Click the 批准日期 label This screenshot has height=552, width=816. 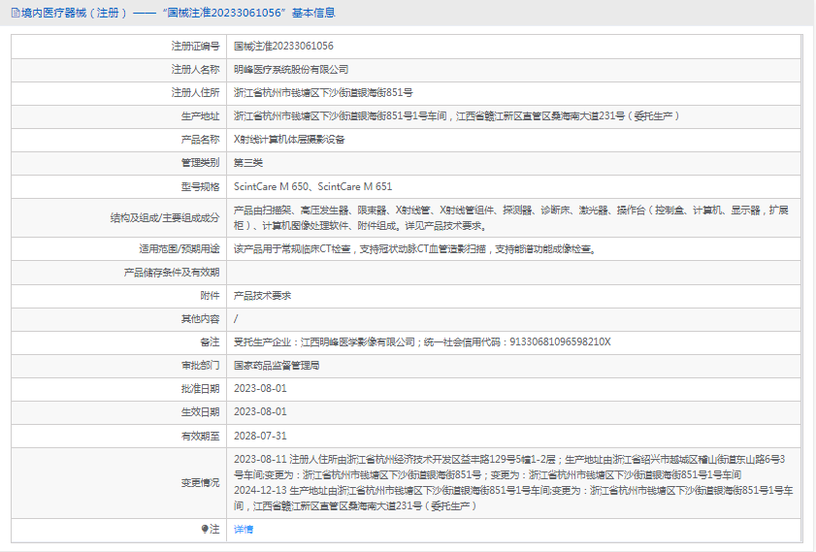[x=200, y=389]
